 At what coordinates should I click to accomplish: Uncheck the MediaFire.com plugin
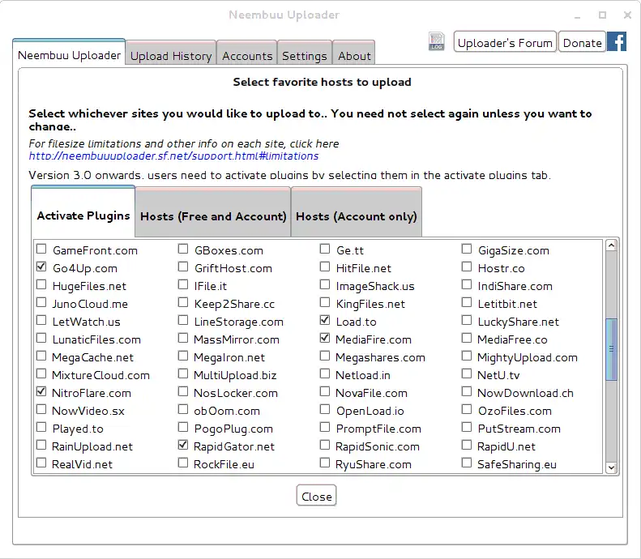point(325,339)
